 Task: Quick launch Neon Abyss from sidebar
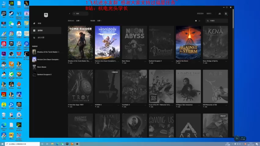click(x=46, y=67)
